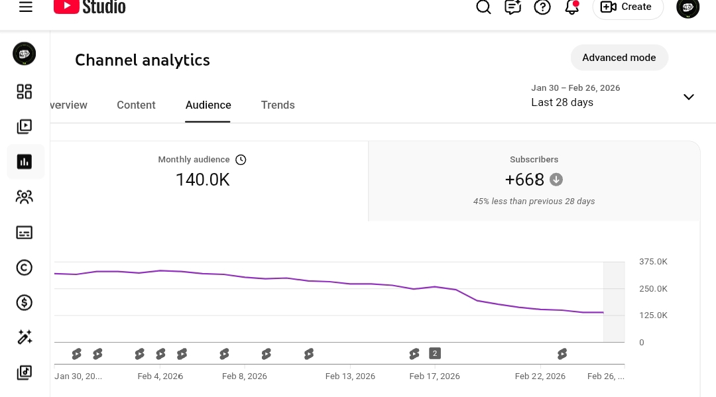
Task: Select the Monthly audience metric card
Action: click(202, 180)
